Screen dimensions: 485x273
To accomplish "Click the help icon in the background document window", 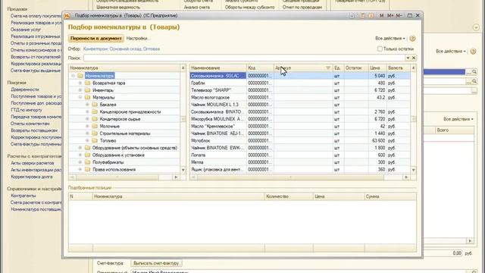I will click(x=473, y=51).
